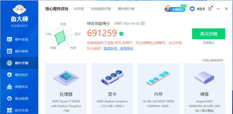233x114 pixels.
Task: Select 硬件防护 shield icon in sidebar
Action: point(9,75)
